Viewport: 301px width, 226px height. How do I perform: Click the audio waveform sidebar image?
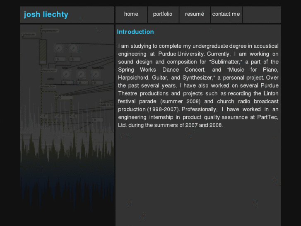pos(67,125)
